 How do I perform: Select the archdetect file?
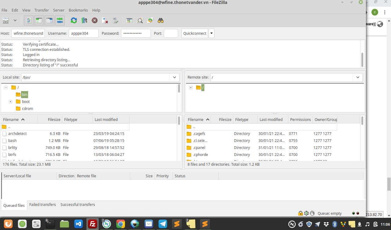pos(65,133)
